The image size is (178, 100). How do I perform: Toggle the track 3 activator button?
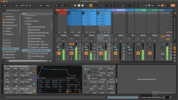tap(86, 53)
